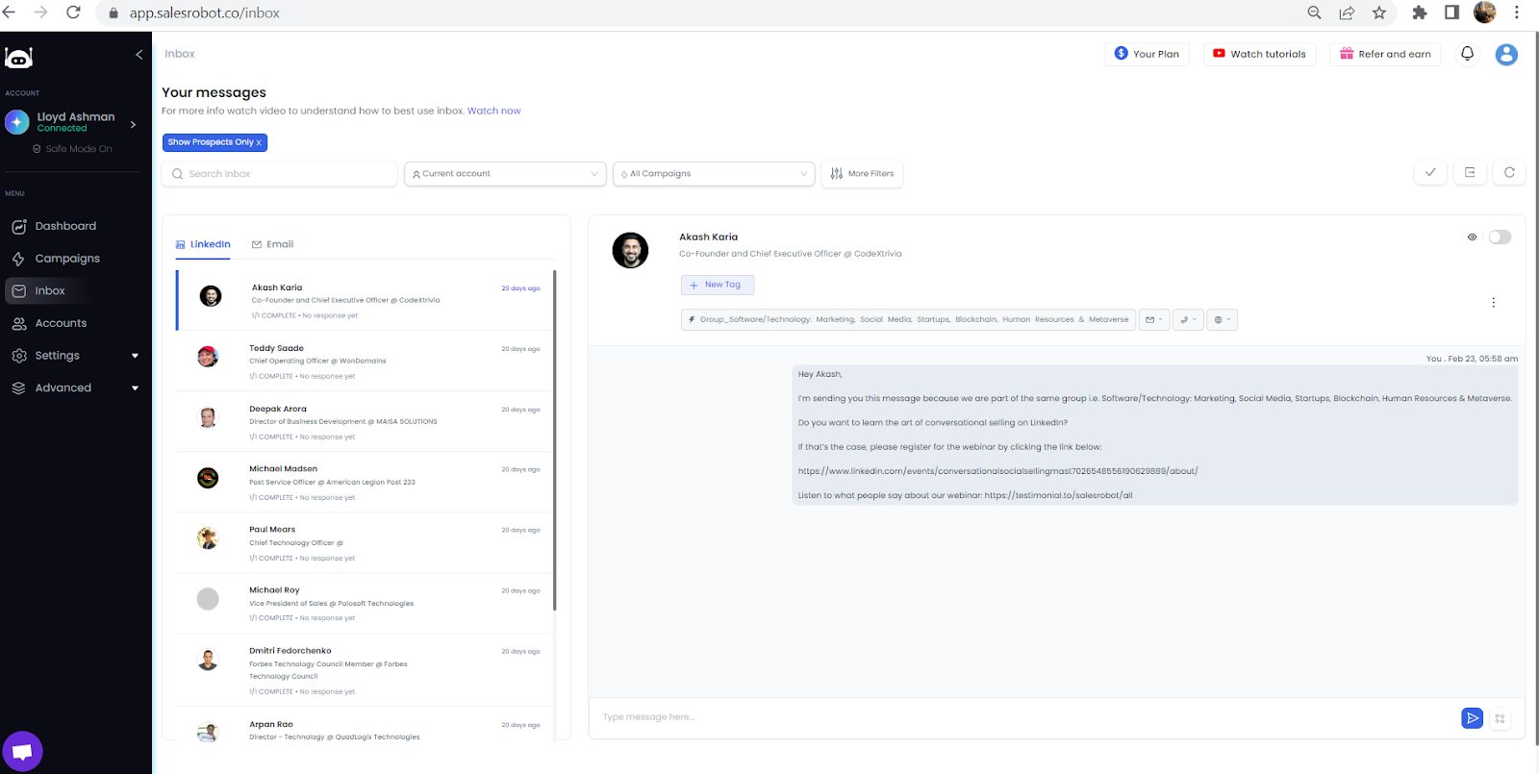Switch to the Email tab

tap(272, 244)
